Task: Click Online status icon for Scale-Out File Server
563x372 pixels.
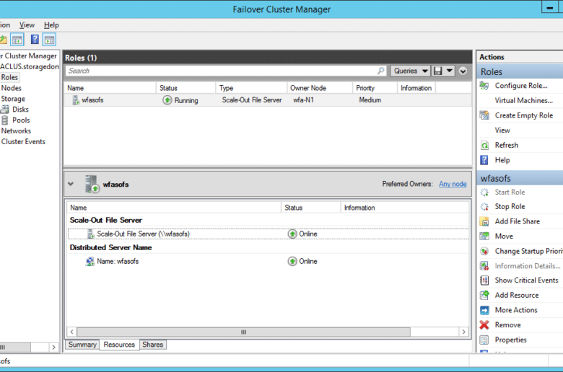Action: 292,234
